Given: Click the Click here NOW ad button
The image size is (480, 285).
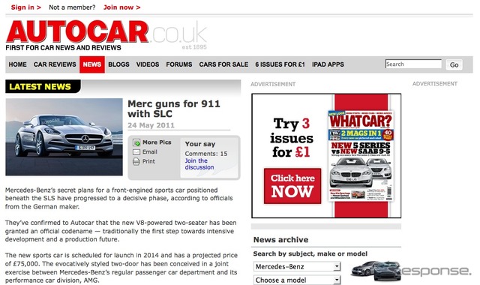Looking at the screenshot, I should pos(292,186).
